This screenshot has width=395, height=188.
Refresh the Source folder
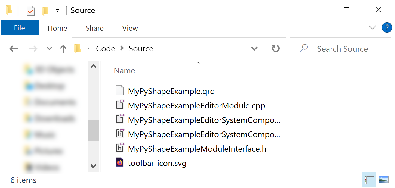tap(276, 49)
